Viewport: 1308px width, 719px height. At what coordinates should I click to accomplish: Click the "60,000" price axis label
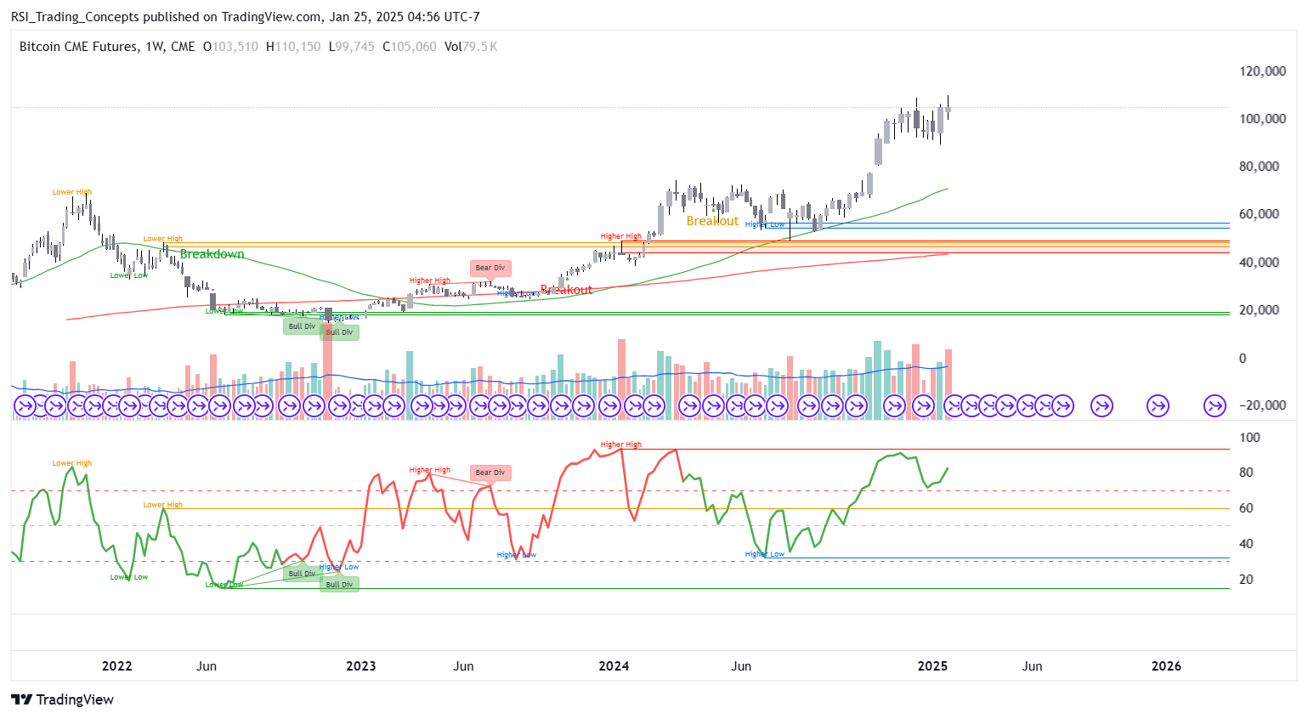1259,214
